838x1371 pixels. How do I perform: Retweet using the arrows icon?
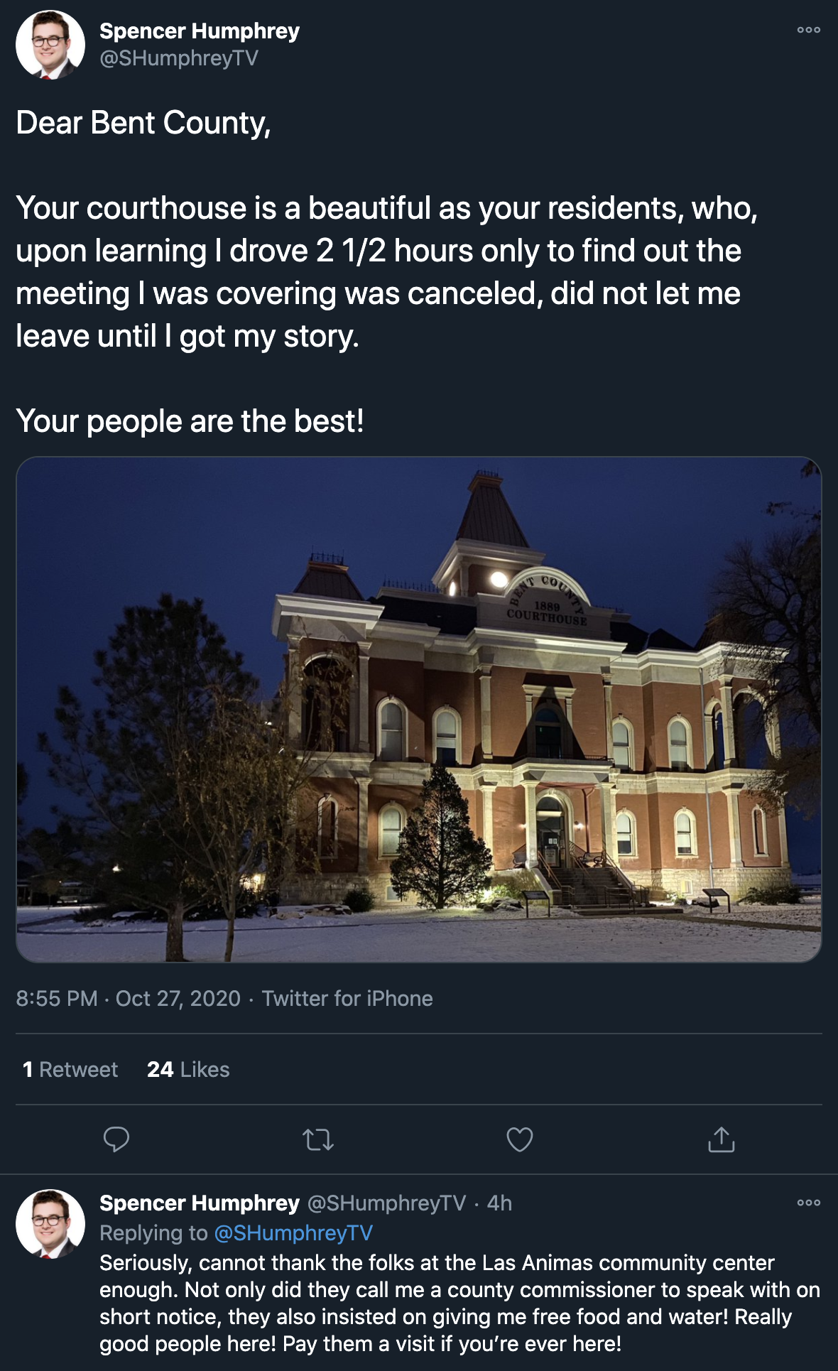[318, 1139]
